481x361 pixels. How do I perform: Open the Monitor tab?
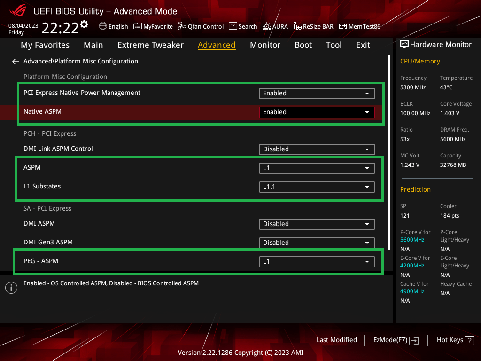click(x=265, y=45)
